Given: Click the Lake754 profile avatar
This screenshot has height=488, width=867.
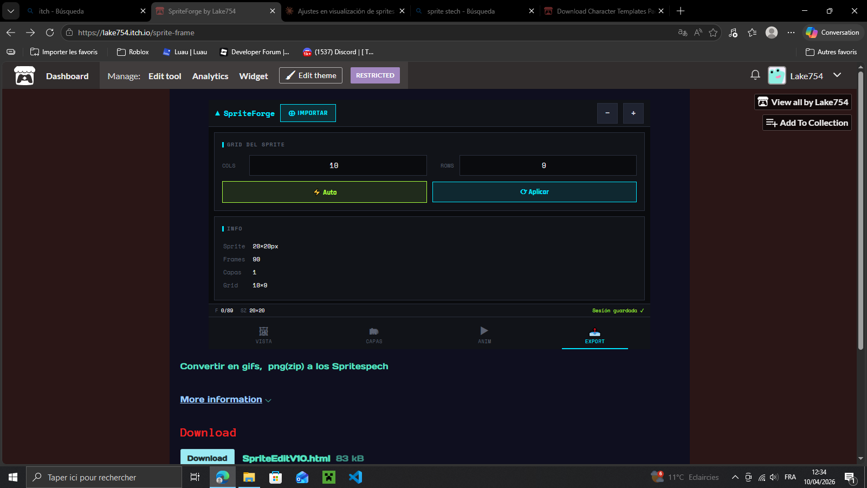Looking at the screenshot, I should 777,75.
